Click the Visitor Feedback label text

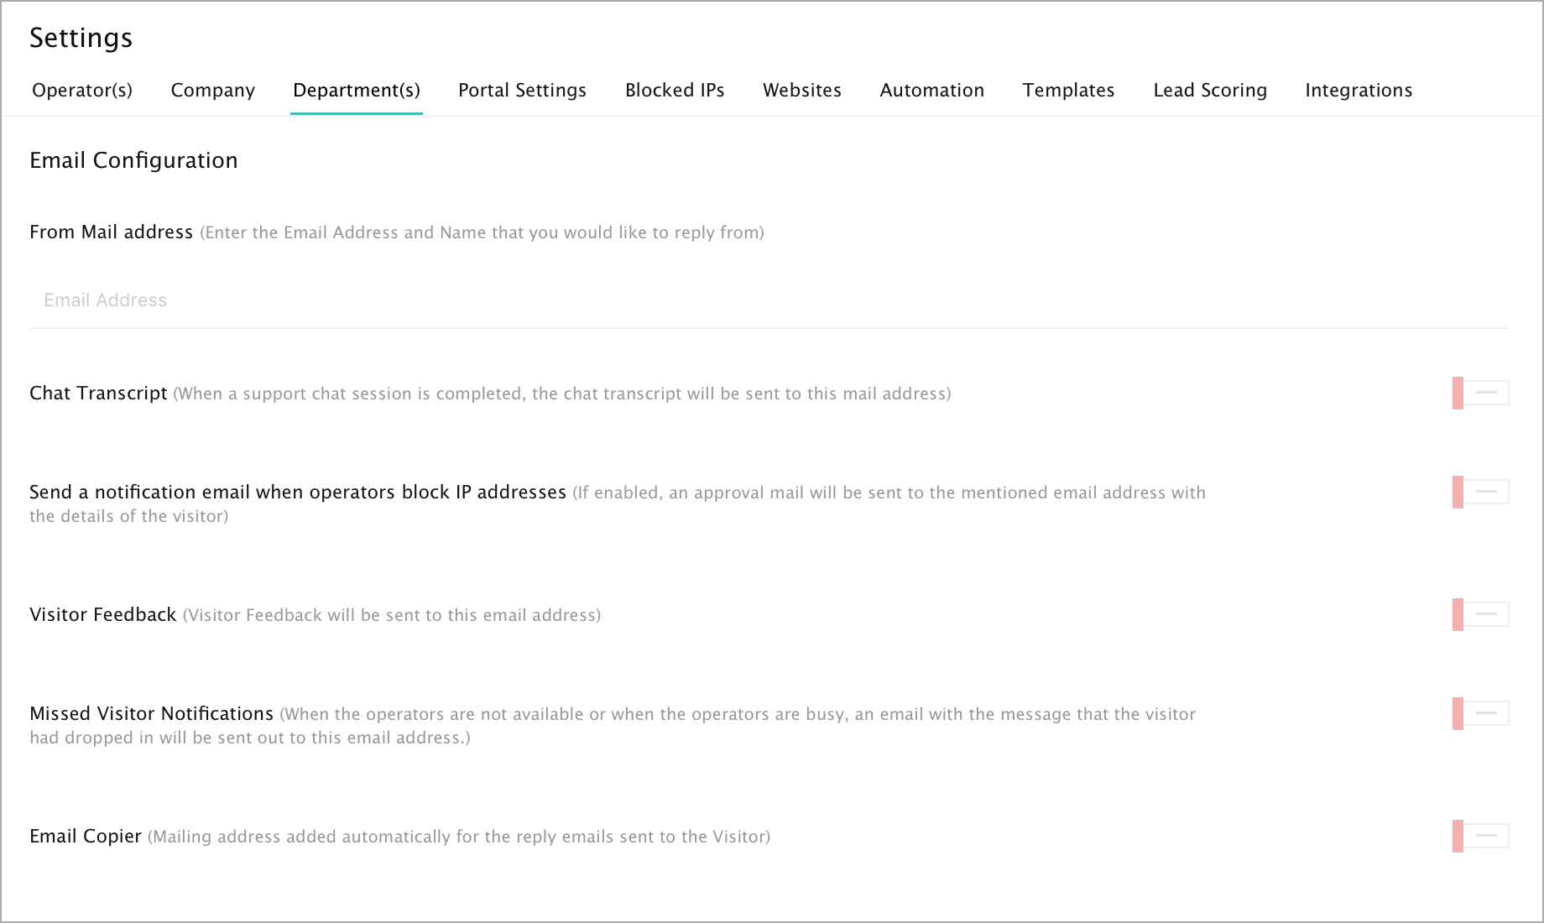coord(103,615)
